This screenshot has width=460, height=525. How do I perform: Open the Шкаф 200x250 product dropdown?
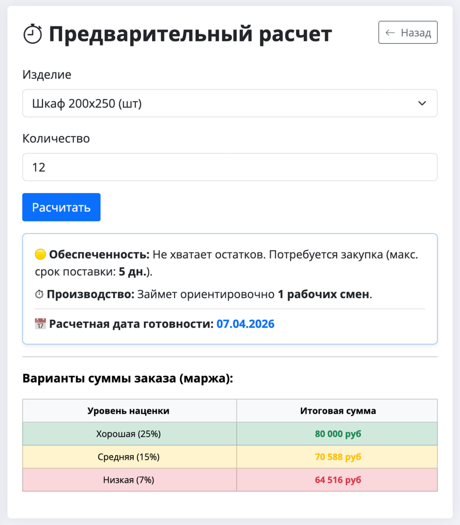coord(230,103)
